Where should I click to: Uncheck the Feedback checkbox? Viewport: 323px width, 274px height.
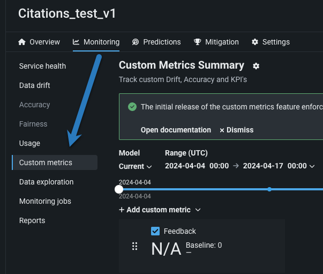coord(155,231)
